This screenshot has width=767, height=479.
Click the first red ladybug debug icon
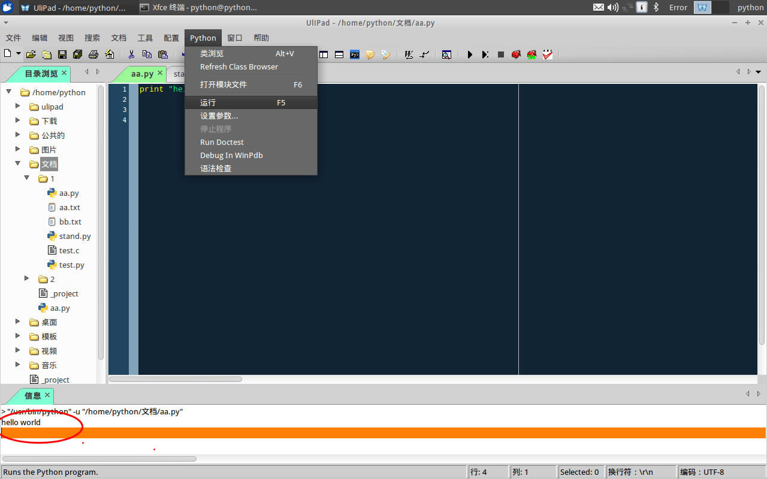pyautogui.click(x=516, y=54)
